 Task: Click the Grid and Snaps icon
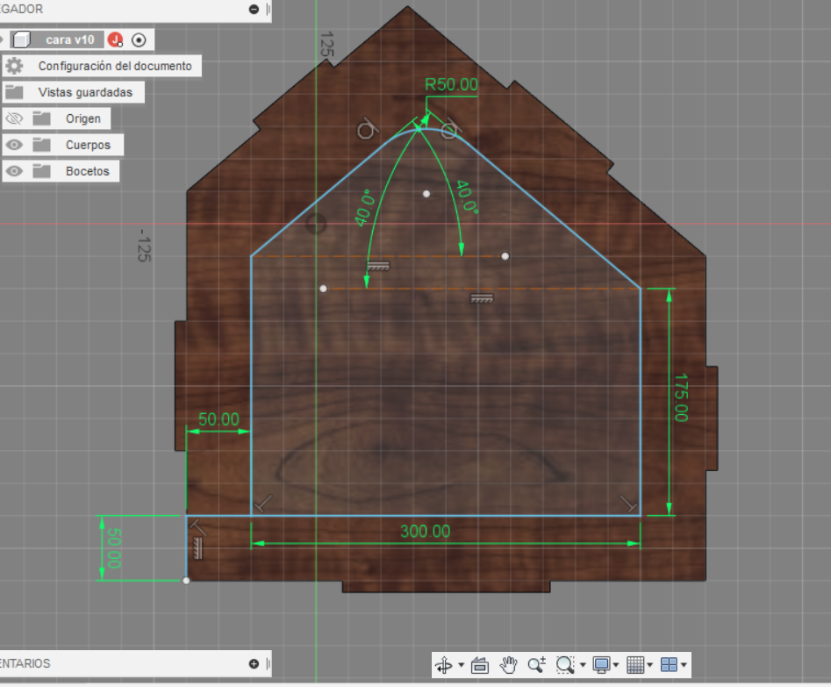[x=635, y=665]
